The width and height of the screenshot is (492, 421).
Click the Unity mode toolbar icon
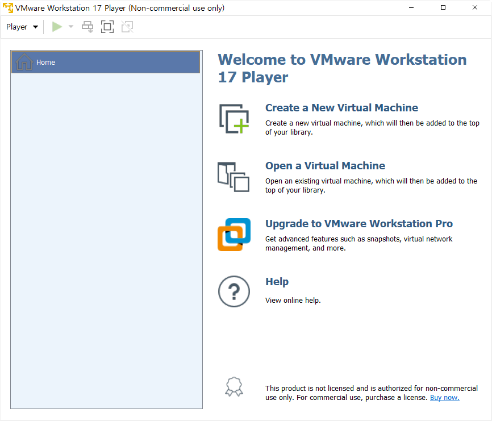[x=127, y=27]
